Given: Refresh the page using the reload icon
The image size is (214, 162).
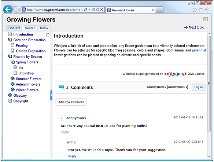Looking at the screenshot, I should click(x=97, y=10).
